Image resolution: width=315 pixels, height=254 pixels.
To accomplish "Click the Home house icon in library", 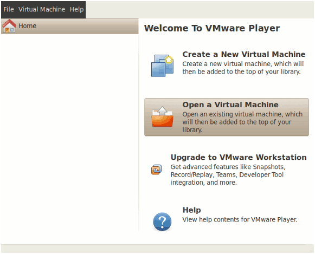I will [x=9, y=26].
